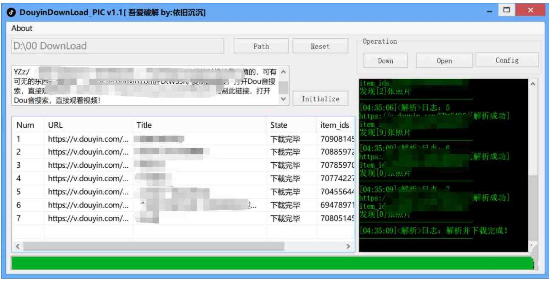Click item_ids value starting 7077422
This screenshot has height=286, width=557.
(x=337, y=178)
